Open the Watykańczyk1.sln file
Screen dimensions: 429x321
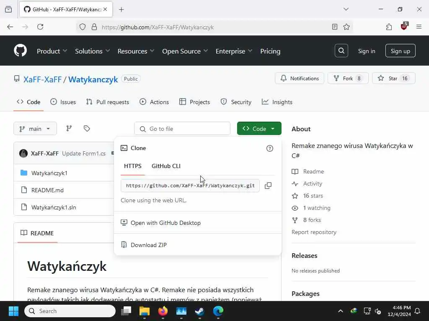pyautogui.click(x=54, y=207)
